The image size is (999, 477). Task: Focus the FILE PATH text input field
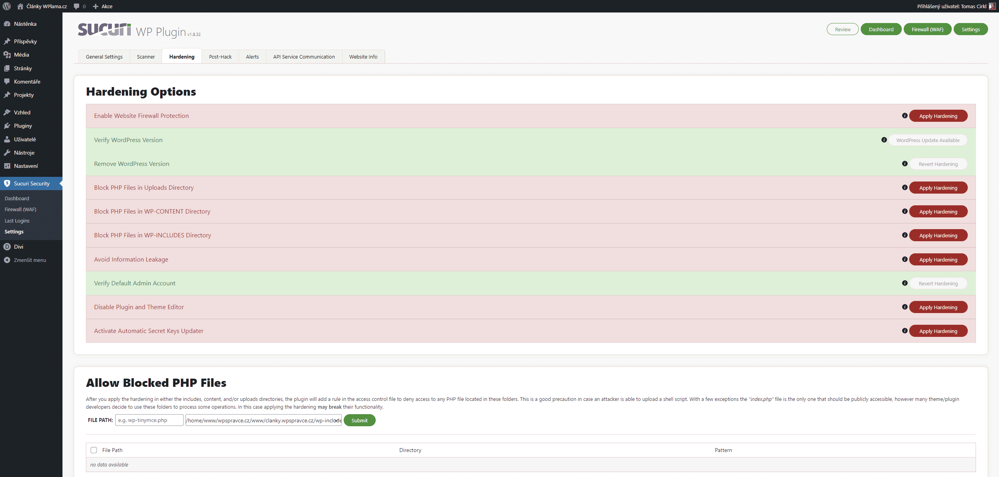(149, 420)
